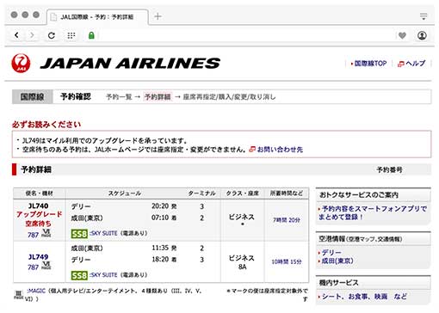Click the 10時間 15分 duration link
Screen dimensions: 439x313
tap(287, 261)
